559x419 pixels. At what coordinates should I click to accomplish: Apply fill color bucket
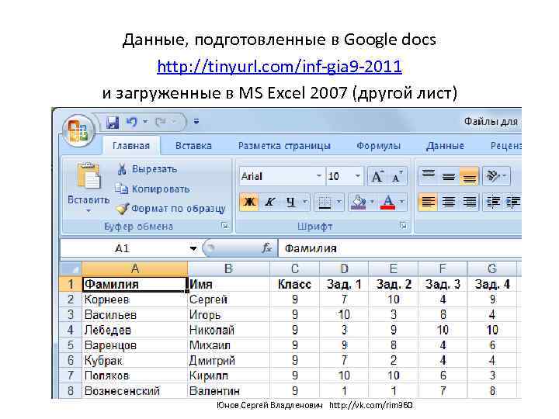[358, 202]
